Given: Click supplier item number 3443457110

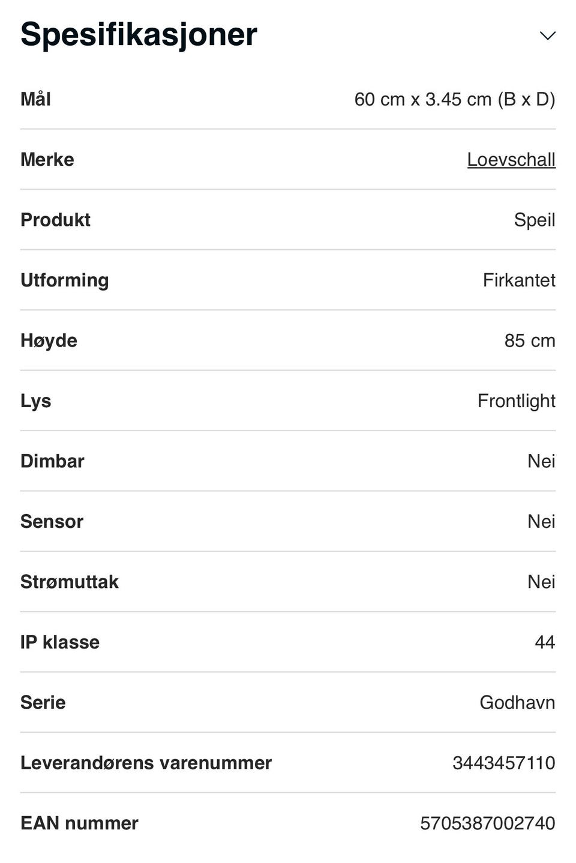Looking at the screenshot, I should pyautogui.click(x=503, y=763).
